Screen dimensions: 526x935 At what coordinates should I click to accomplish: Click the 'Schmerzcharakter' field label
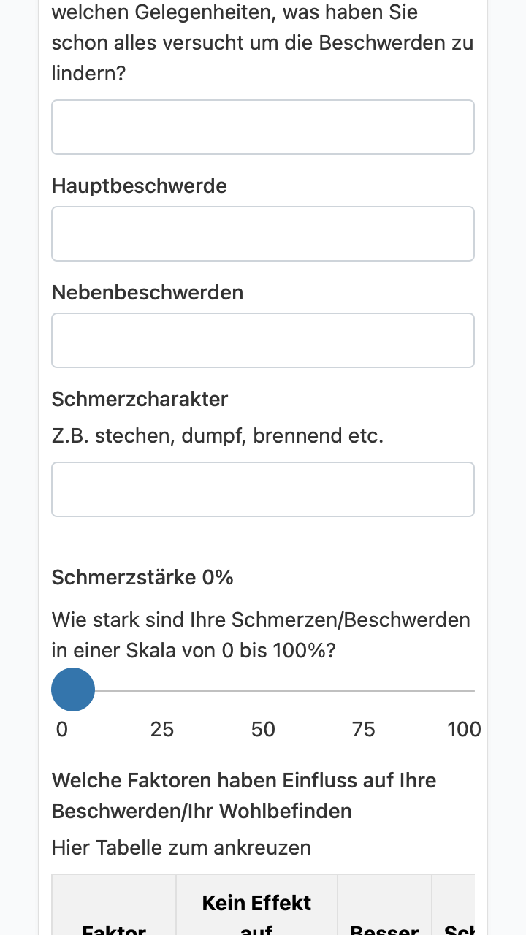140,399
